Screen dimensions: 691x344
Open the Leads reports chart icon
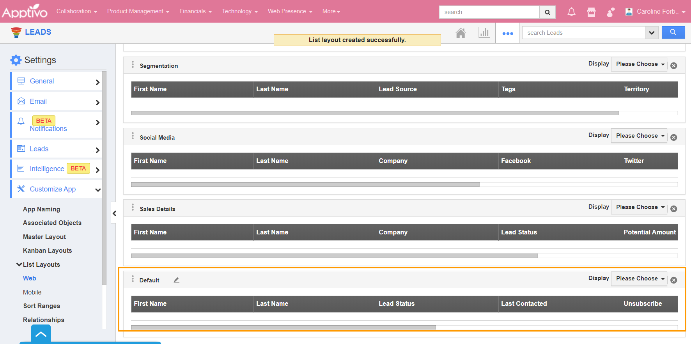[x=484, y=33]
